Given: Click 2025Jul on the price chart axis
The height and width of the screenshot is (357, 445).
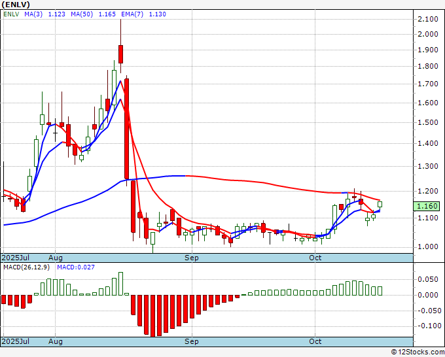Looking at the screenshot, I should (x=16, y=258).
